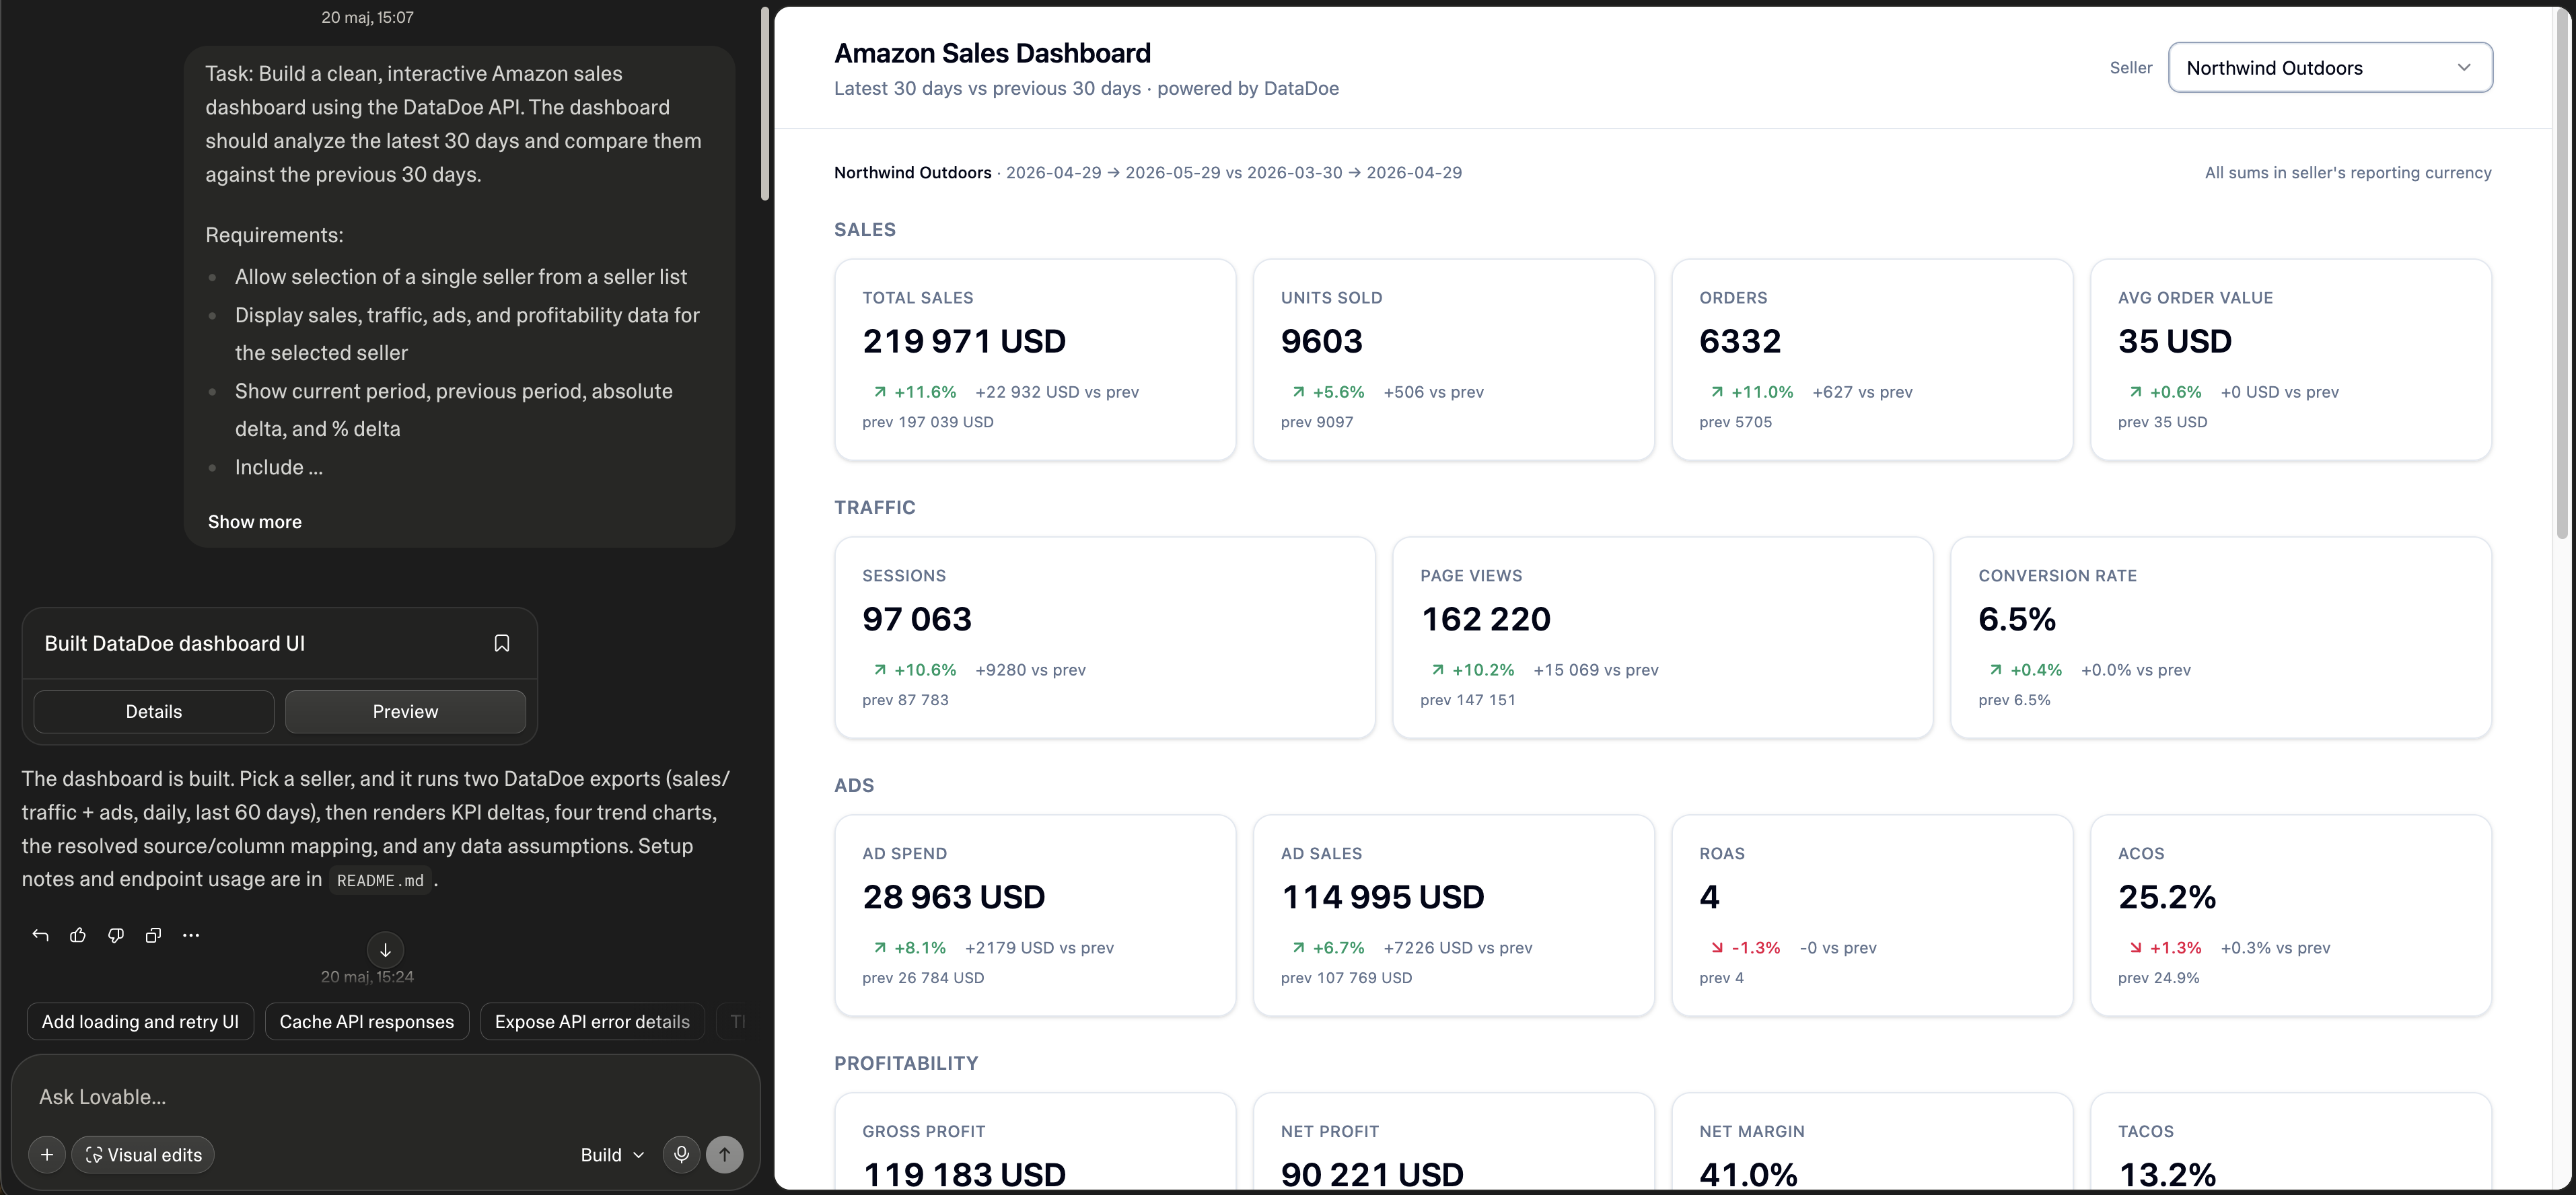This screenshot has width=2576, height=1195.
Task: Choose the Cache API responses suggestion
Action: point(367,1021)
